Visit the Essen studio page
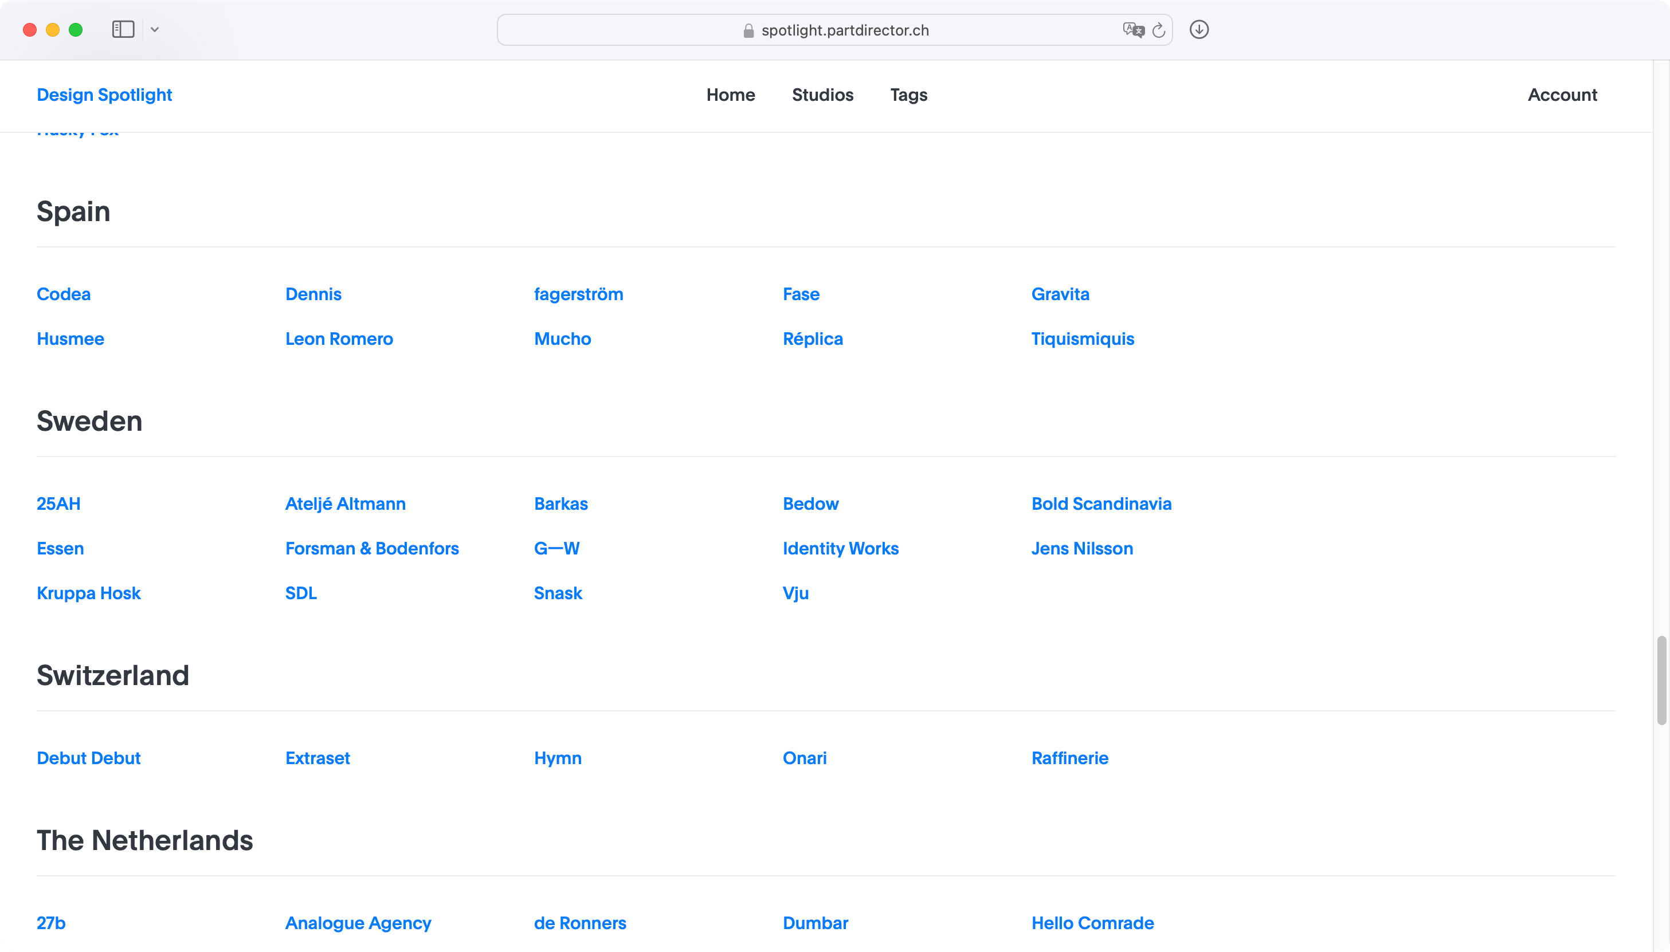The image size is (1670, 952). [x=60, y=548]
